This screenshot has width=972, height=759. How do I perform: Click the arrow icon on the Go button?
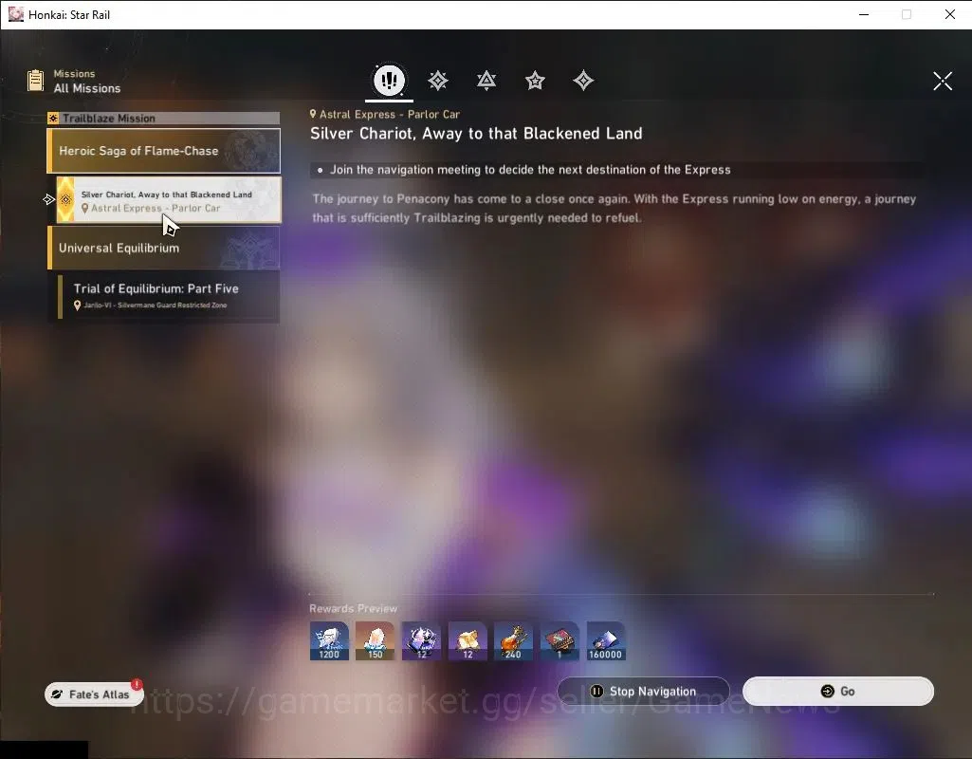pos(827,692)
